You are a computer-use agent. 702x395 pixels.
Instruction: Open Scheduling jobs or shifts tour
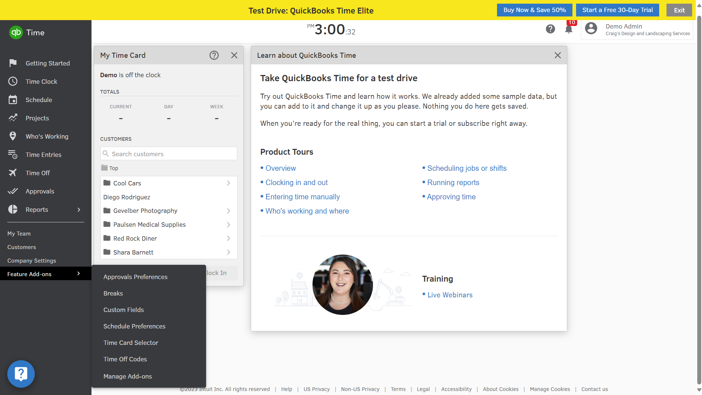coord(467,168)
